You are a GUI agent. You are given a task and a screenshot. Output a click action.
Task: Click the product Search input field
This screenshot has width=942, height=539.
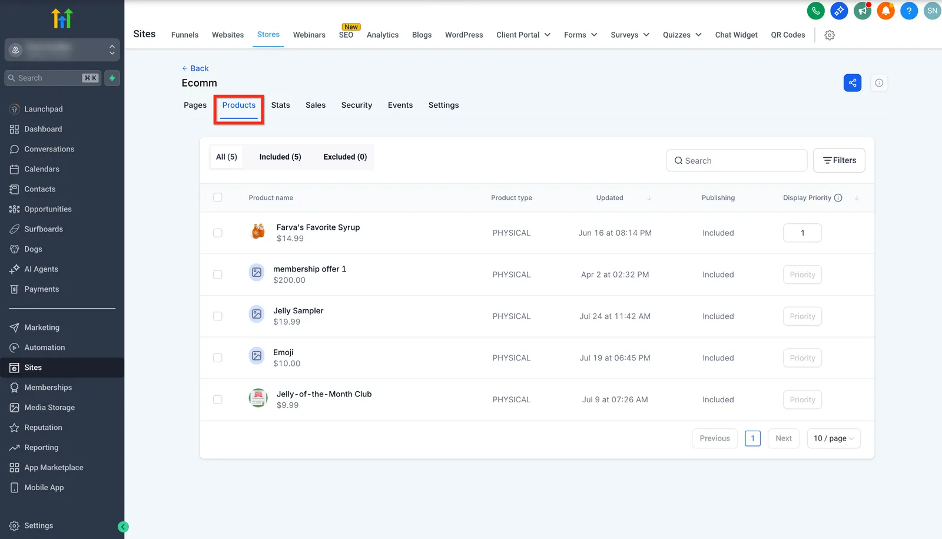(737, 160)
